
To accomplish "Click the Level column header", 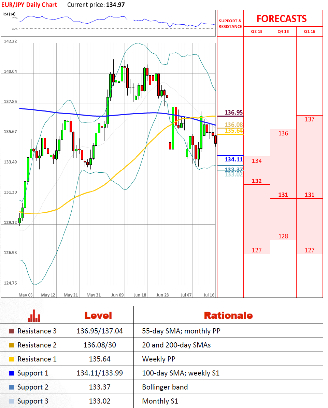I will pos(98,316).
